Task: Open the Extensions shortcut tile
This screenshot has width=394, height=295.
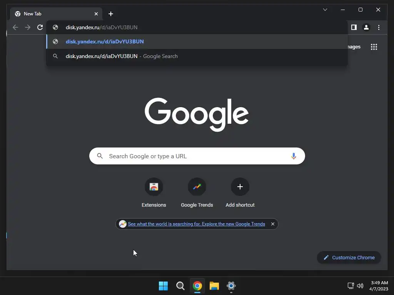Action: pyautogui.click(x=154, y=193)
